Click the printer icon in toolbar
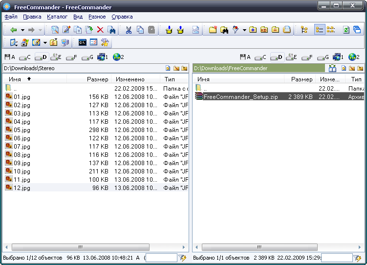This screenshot has width=367, height=265. pos(287,30)
